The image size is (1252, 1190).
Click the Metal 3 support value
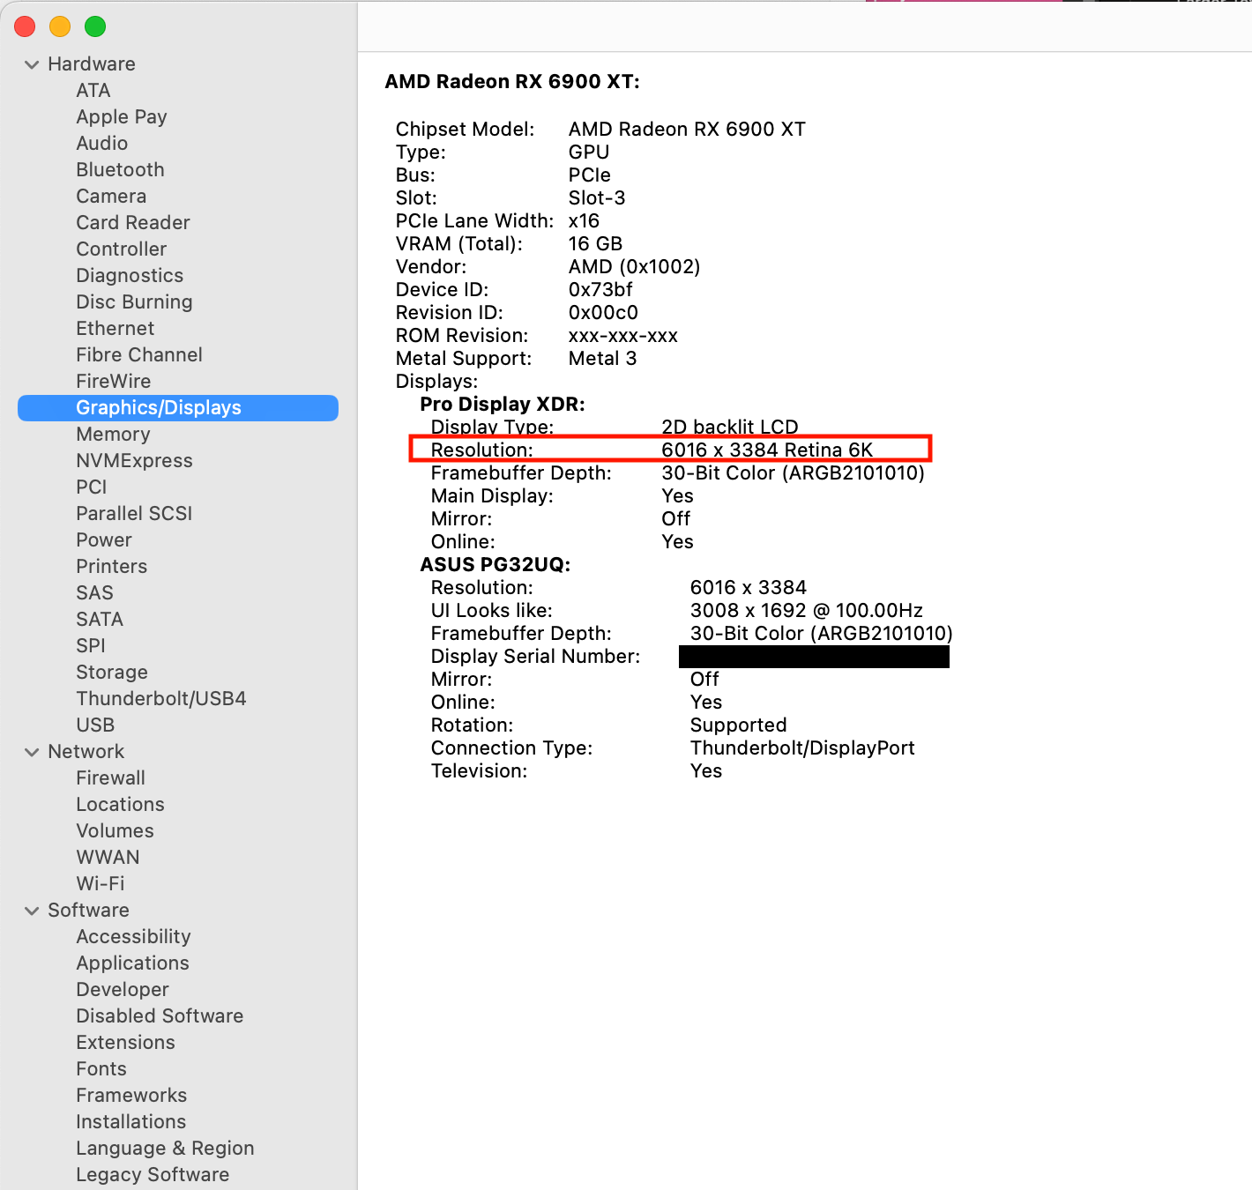tap(602, 359)
